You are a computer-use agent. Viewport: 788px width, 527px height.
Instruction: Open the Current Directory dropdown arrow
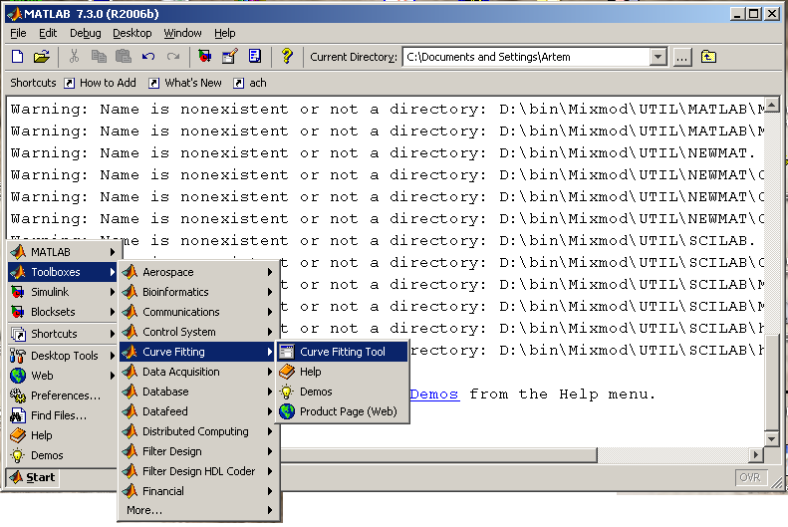(657, 57)
